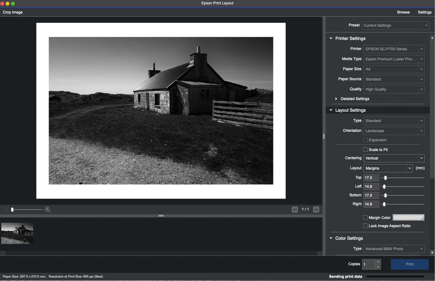Go to the next page arrow

tap(316, 210)
